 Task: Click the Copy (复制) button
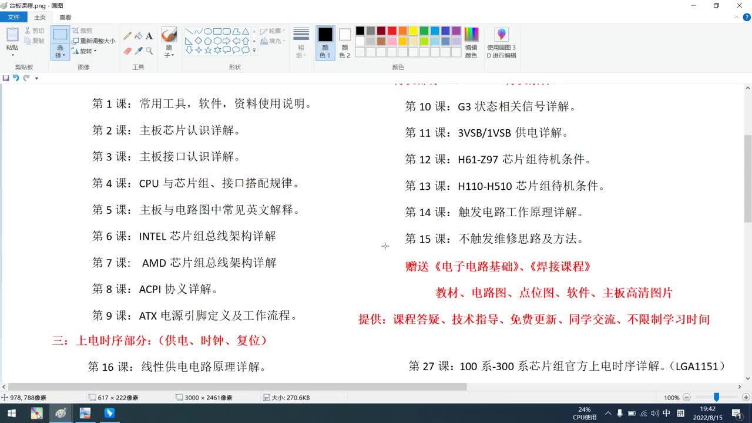pyautogui.click(x=34, y=41)
